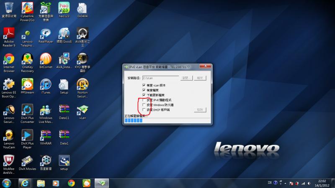Viewport: 335px width, 188px height.
Task: Open DivX Movies folder icon
Action: coord(27,163)
